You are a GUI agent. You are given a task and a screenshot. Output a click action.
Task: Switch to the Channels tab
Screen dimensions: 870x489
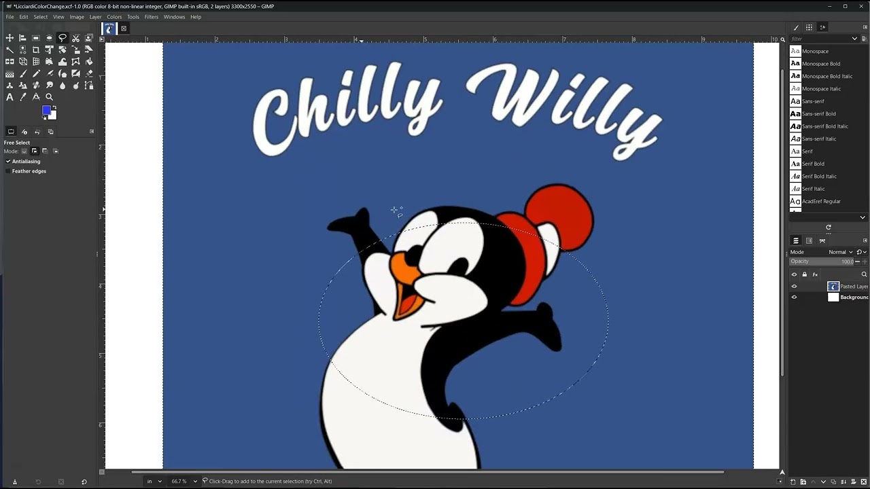click(809, 241)
